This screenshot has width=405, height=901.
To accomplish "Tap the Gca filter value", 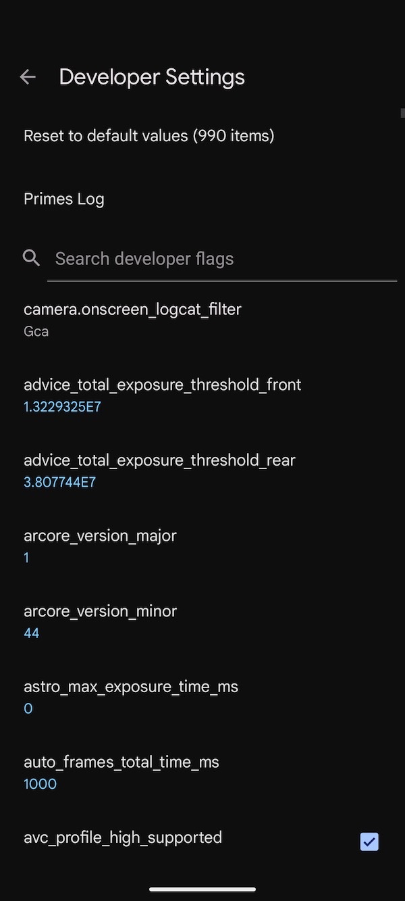I will click(36, 331).
